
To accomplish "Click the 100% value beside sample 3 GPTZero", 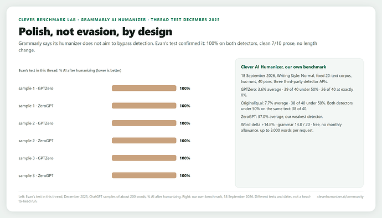I will pyautogui.click(x=185, y=158).
